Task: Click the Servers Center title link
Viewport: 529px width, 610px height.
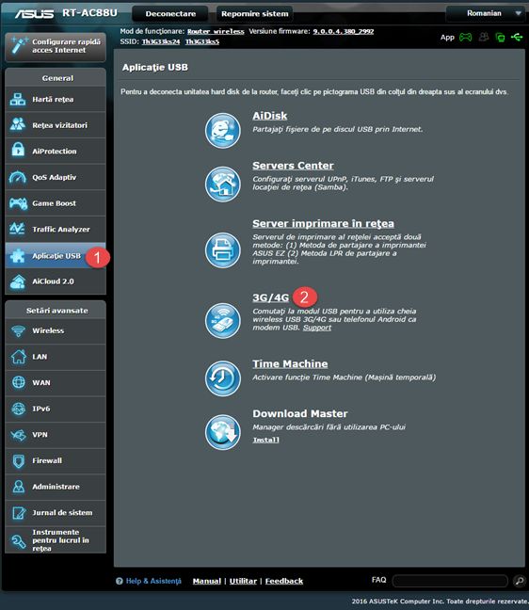Action: (x=293, y=166)
